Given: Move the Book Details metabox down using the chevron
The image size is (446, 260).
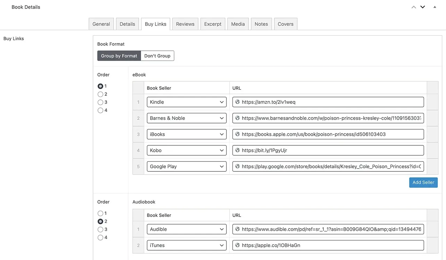Looking at the screenshot, I should point(423,7).
